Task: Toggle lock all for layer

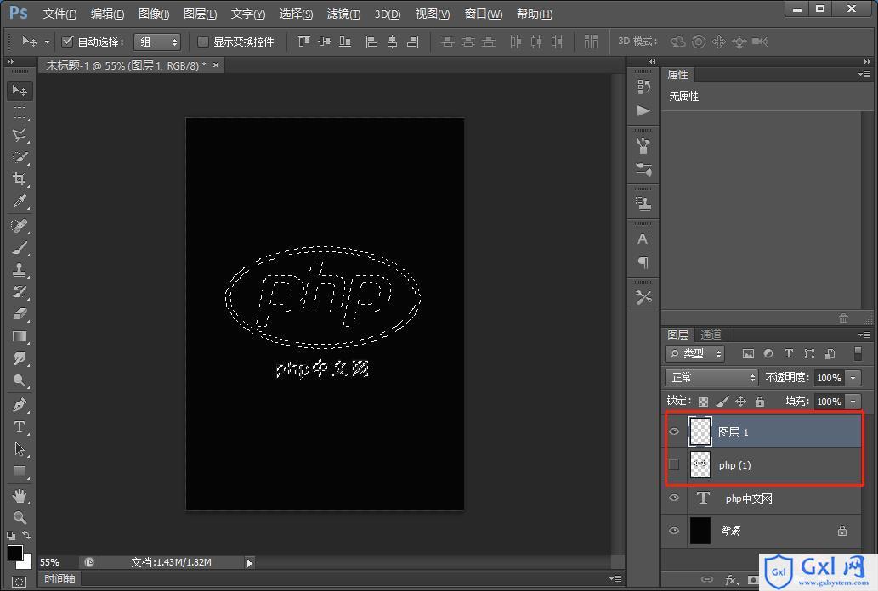Action: [x=760, y=402]
